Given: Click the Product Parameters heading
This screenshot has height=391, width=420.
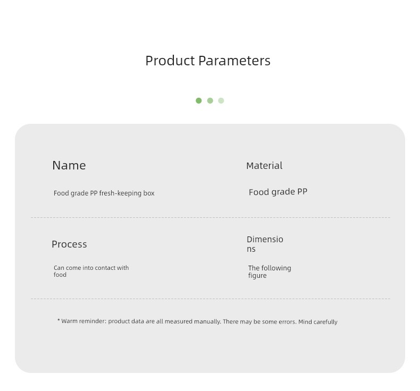Looking at the screenshot, I should tap(208, 61).
